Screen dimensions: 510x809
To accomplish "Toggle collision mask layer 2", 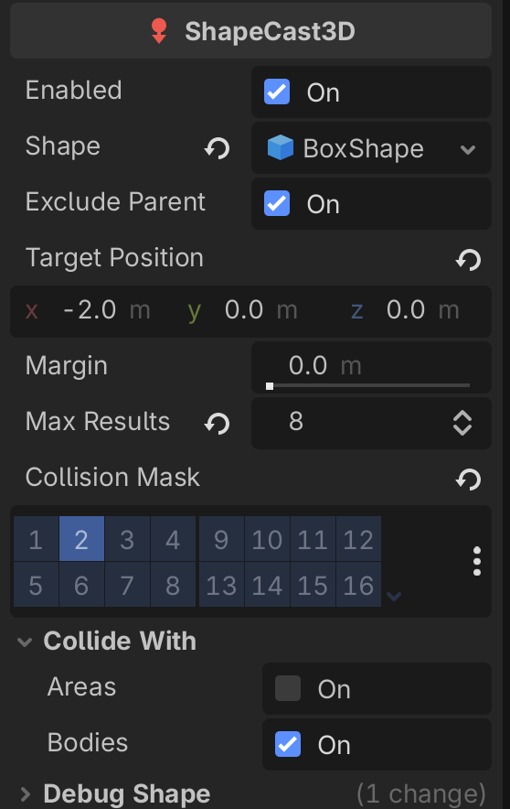I will pos(81,539).
